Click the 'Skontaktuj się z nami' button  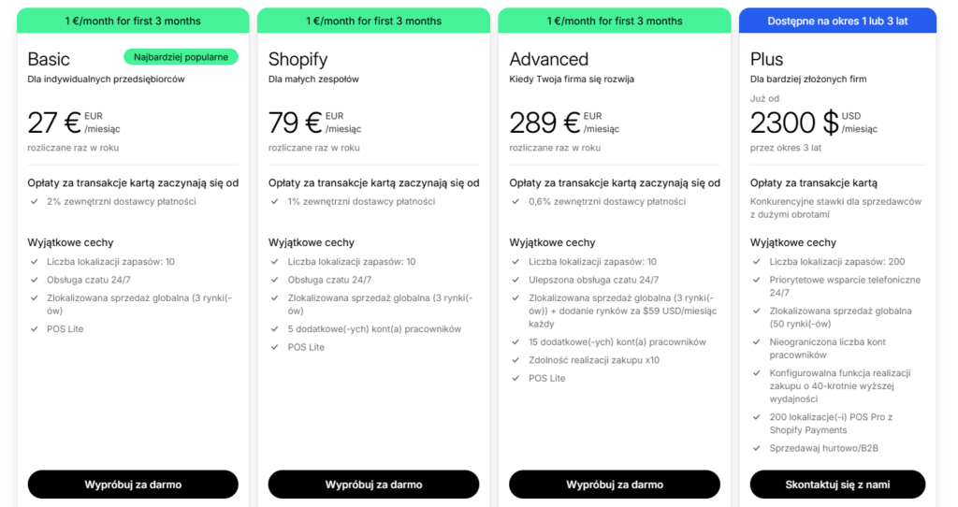click(x=837, y=485)
